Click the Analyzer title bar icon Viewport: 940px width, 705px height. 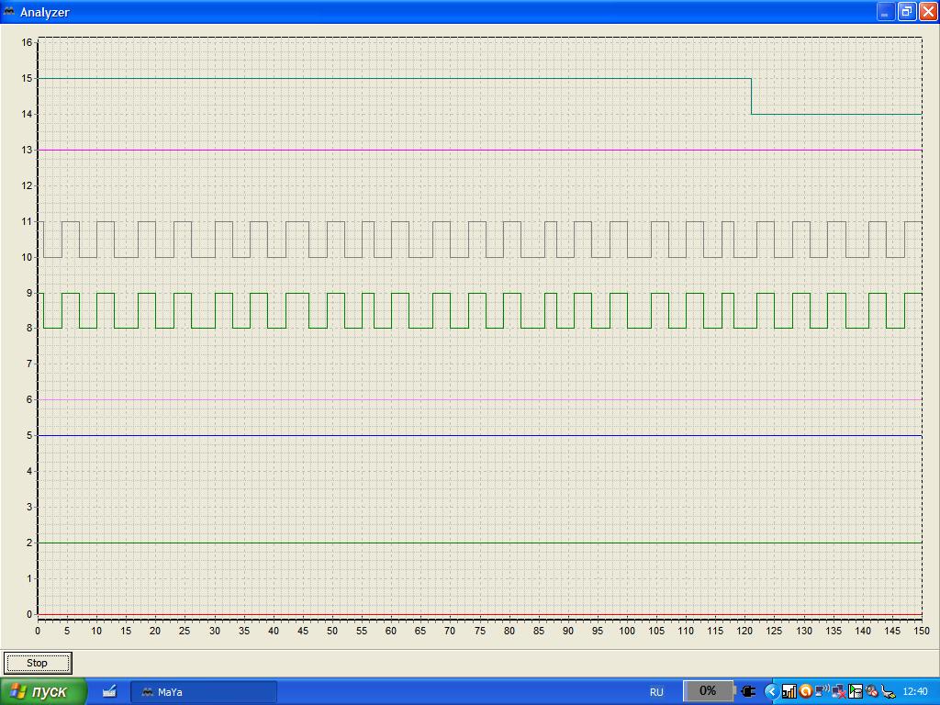(9, 11)
